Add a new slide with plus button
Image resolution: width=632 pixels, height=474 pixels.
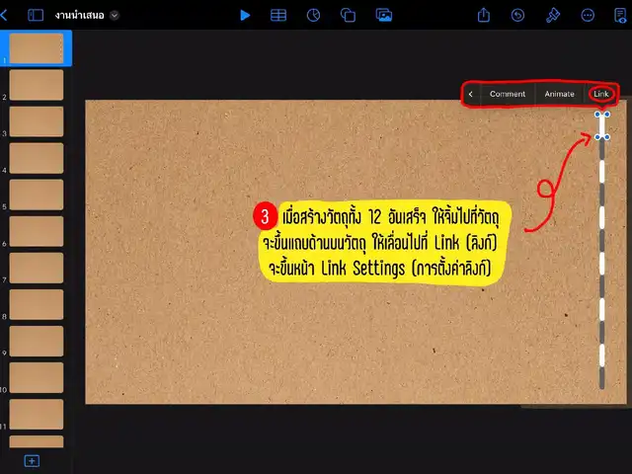pyautogui.click(x=32, y=461)
